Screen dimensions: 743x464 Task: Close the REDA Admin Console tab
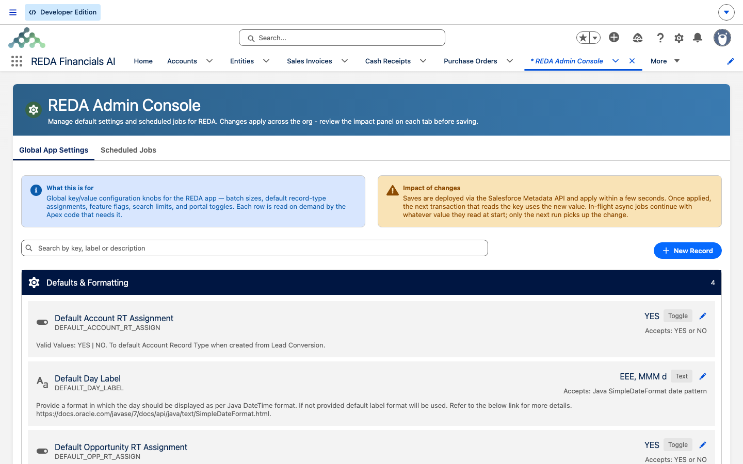click(x=632, y=61)
